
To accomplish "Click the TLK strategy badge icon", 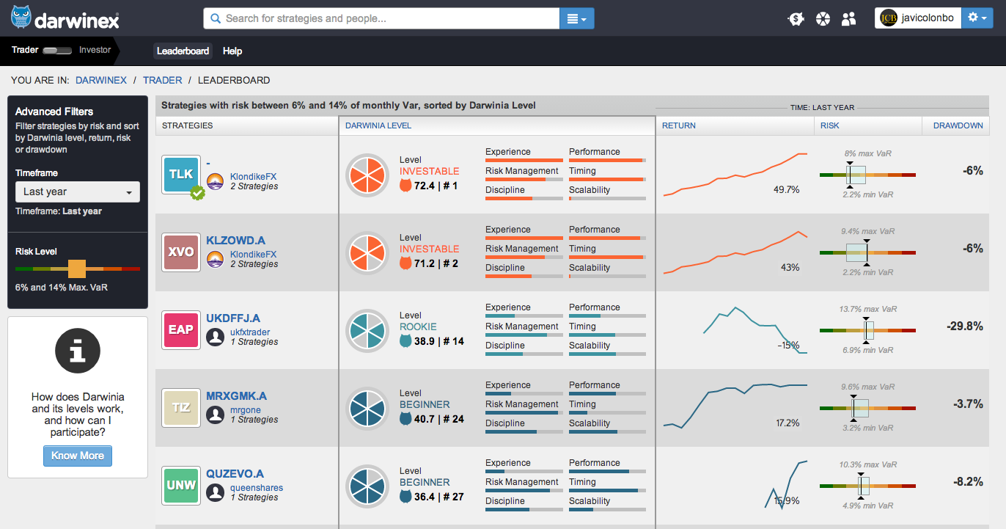I will [180, 175].
